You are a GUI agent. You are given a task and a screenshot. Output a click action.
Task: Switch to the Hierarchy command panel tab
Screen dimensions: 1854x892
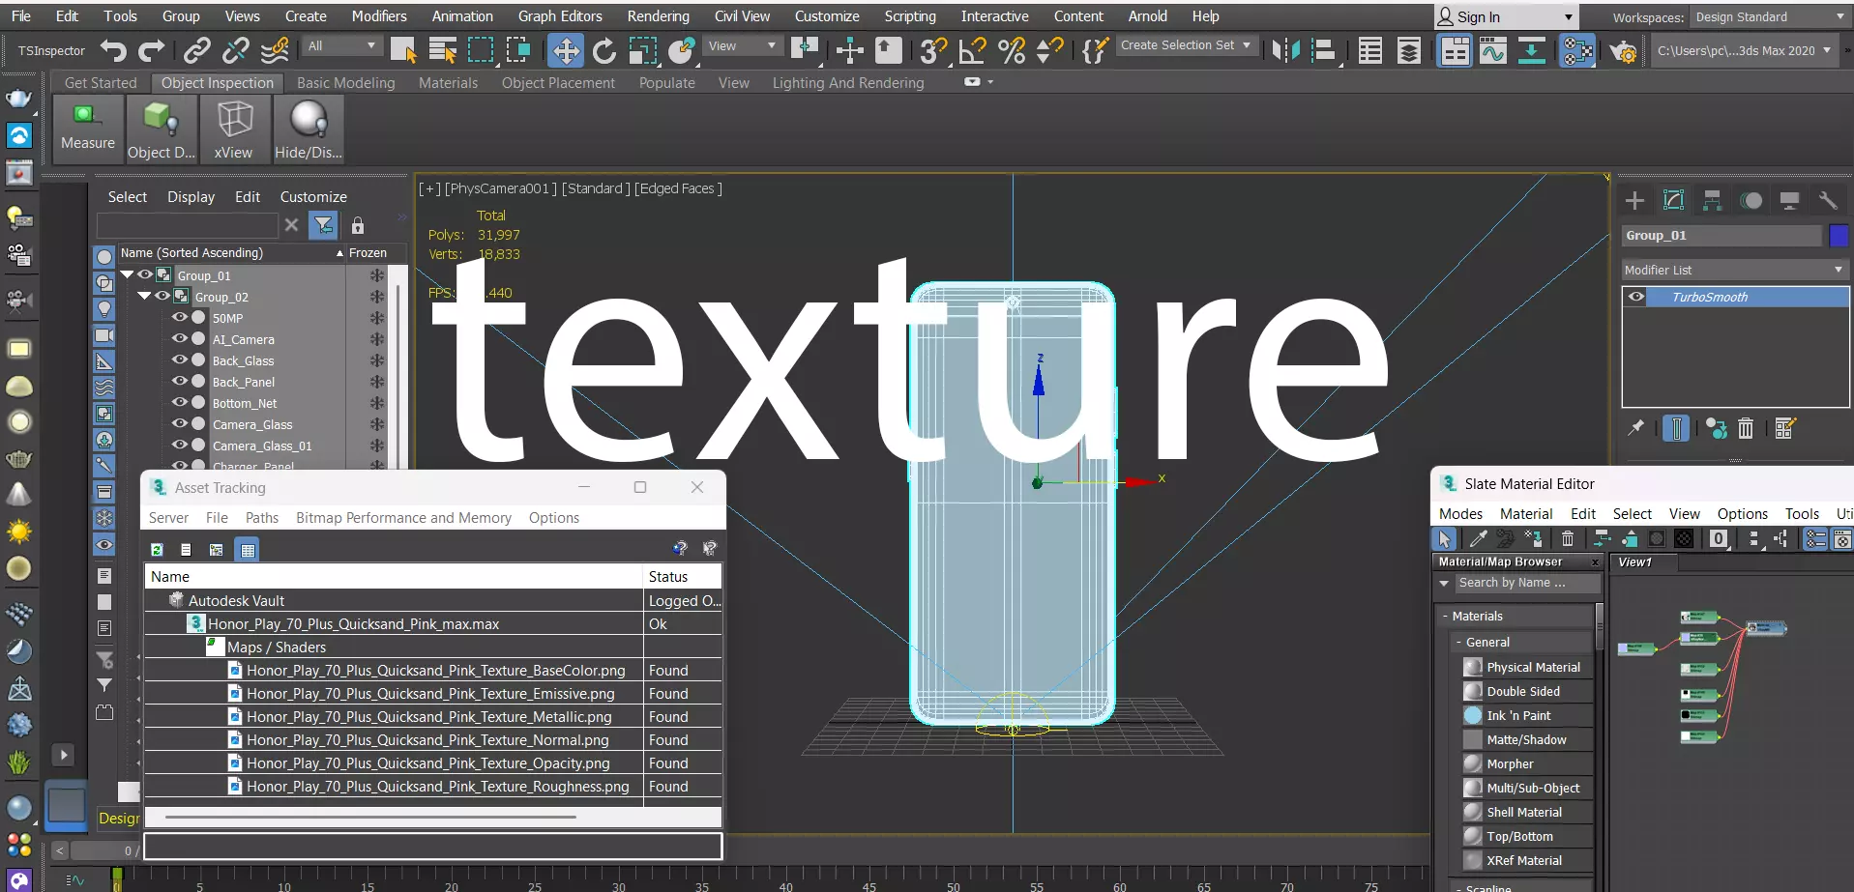(1713, 200)
